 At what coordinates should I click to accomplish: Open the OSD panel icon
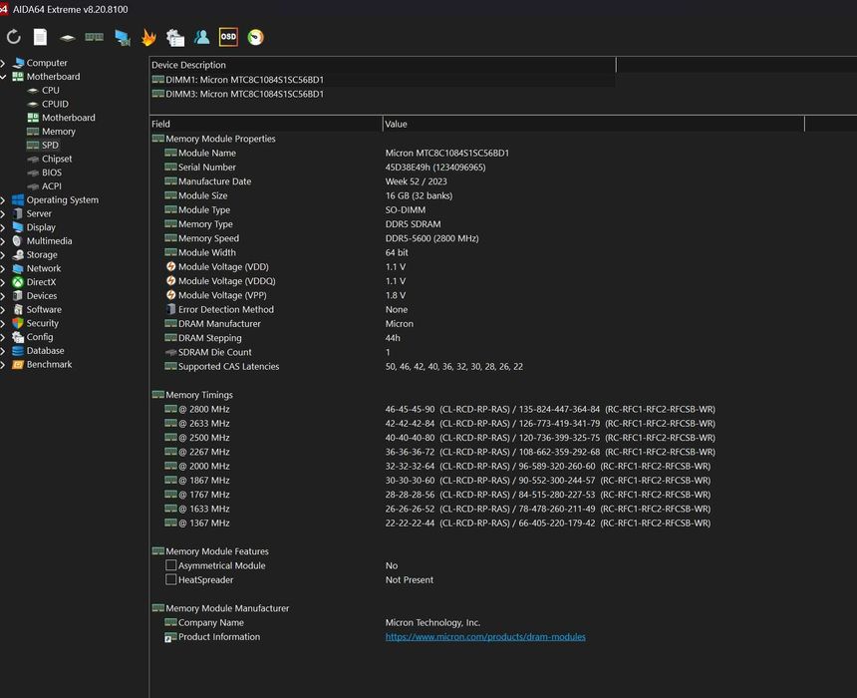tap(228, 37)
